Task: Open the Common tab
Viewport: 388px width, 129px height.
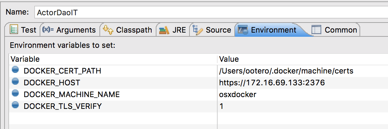Action: [334, 30]
